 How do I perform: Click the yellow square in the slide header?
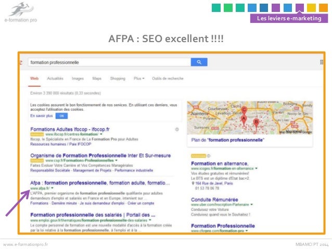point(311,8)
